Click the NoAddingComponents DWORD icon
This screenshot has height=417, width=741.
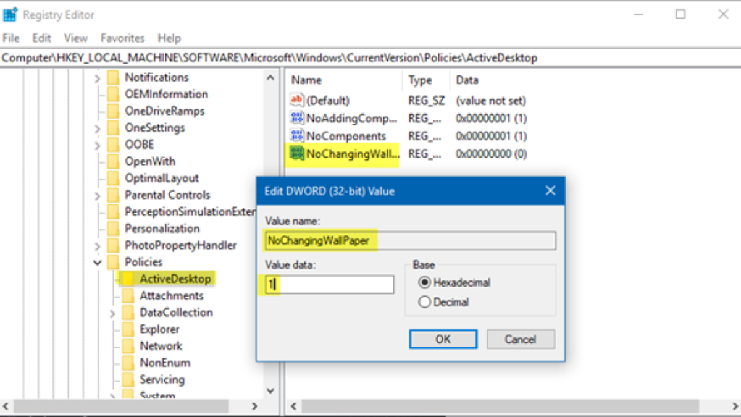tap(297, 118)
